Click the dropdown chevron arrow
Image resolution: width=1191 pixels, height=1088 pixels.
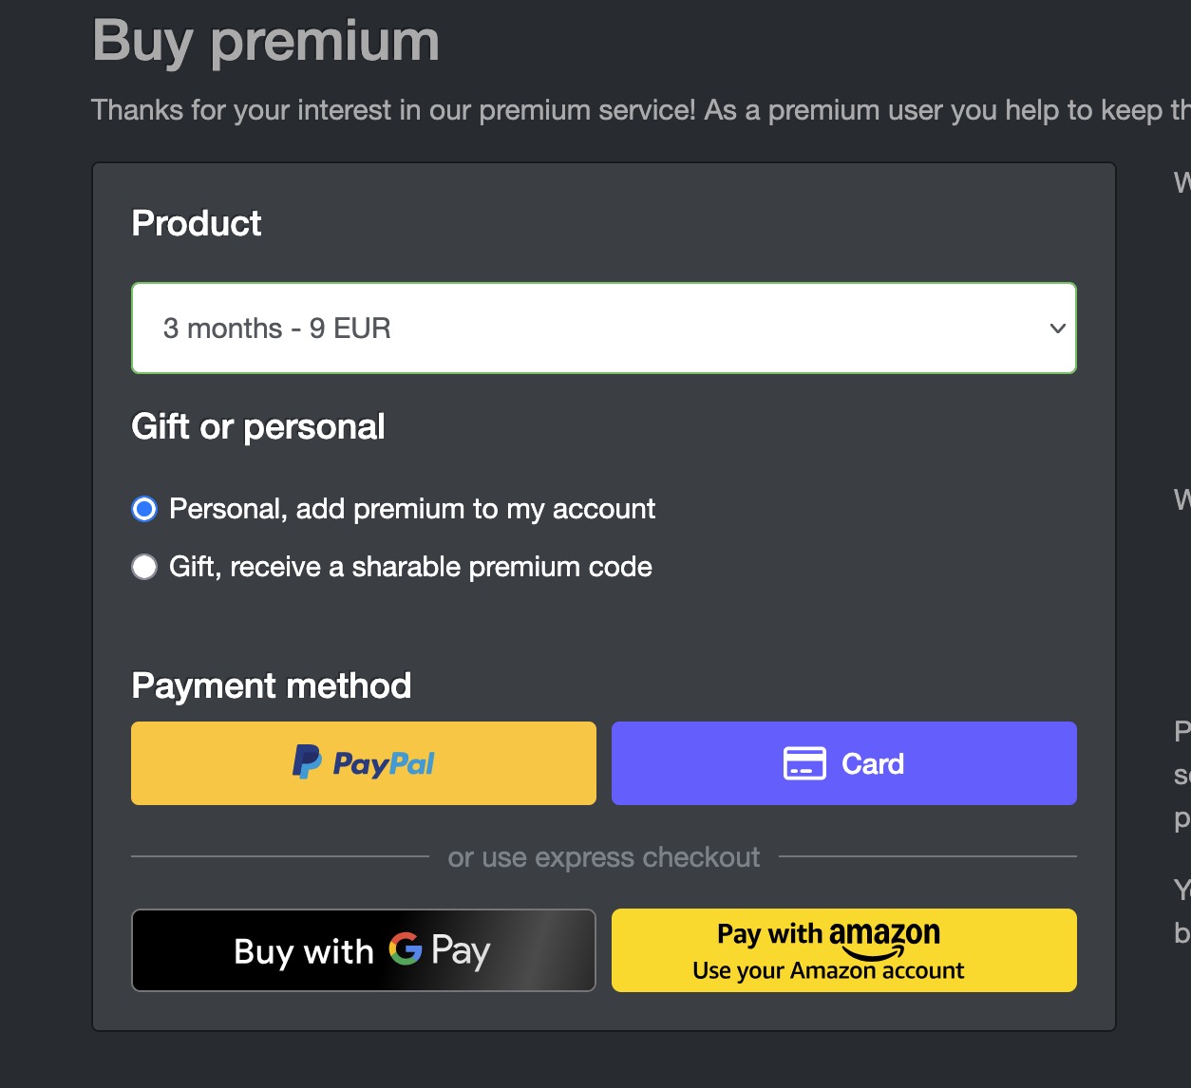pyautogui.click(x=1057, y=328)
